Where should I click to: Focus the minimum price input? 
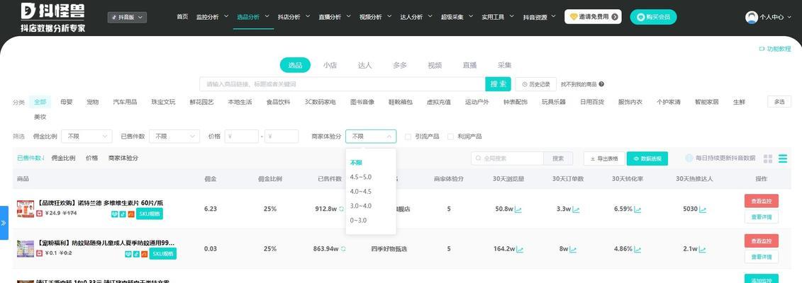point(241,136)
